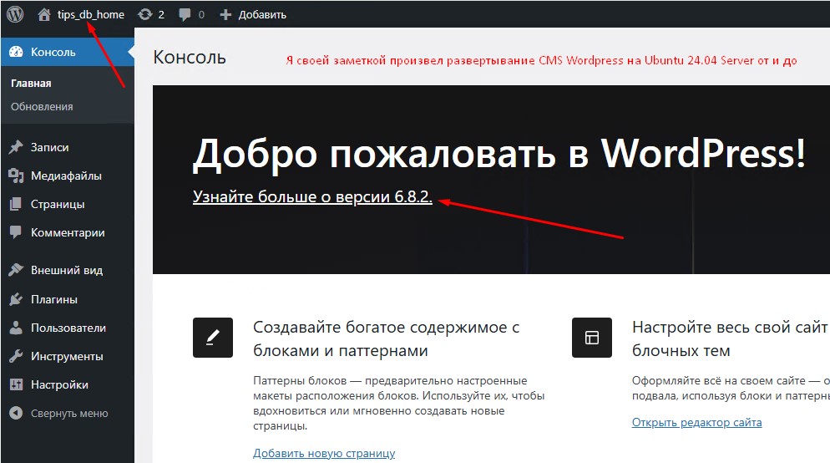This screenshot has width=830, height=463.
Task: Open the Консоль sidebar menu
Action: [x=68, y=52]
